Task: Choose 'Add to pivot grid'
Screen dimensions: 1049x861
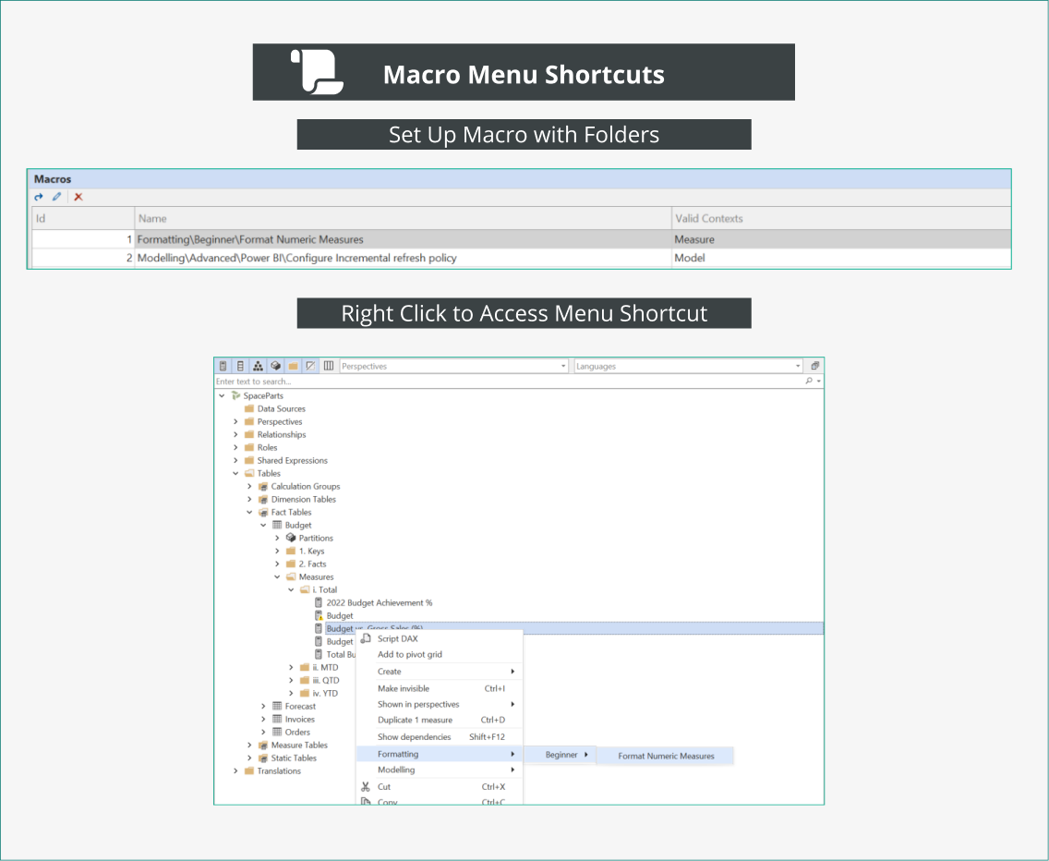Action: pos(409,654)
